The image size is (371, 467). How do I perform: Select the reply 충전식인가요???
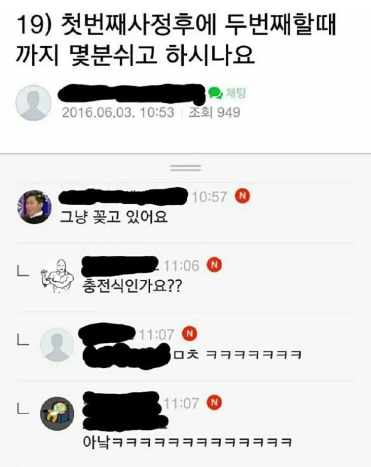click(x=132, y=285)
